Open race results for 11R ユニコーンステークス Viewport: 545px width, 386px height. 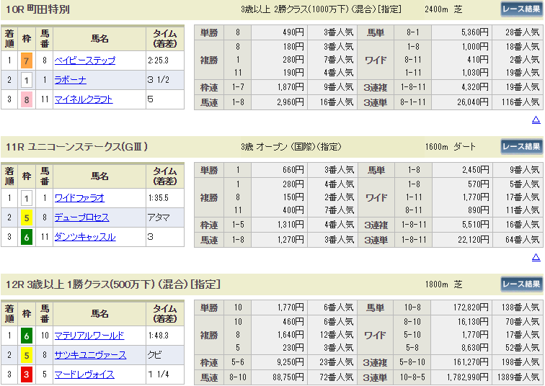coord(521,147)
